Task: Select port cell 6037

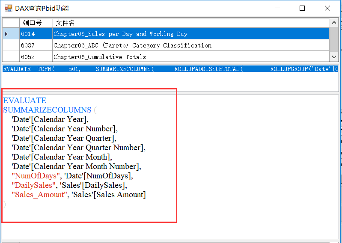Action: [36, 45]
